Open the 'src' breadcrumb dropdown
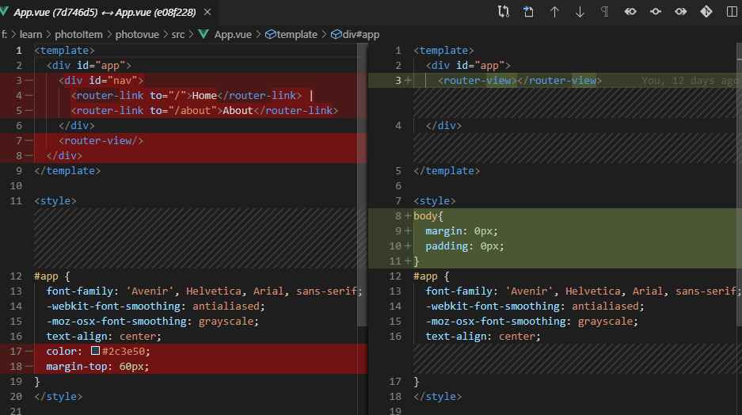 pos(178,35)
